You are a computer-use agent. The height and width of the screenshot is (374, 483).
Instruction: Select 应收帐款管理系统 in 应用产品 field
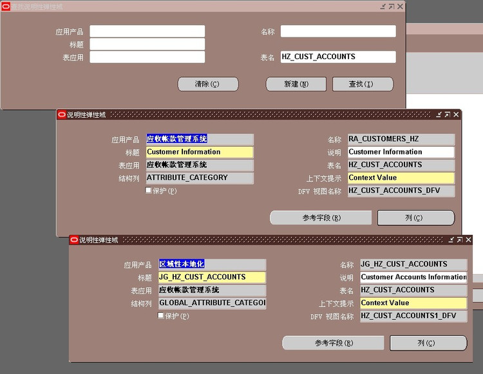pyautogui.click(x=200, y=139)
